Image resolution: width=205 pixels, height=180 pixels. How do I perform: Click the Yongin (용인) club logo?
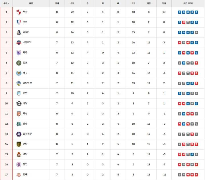[x=19, y=164]
